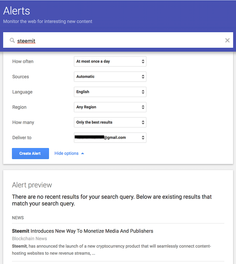Click the 'Monitor the web' subtitle
Image resolution: width=236 pixels, height=264 pixels.
click(x=48, y=21)
